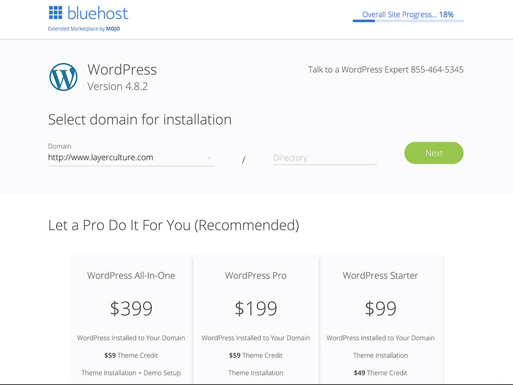513x385 pixels.
Task: Click the http://www.layerculture.com domain value
Action: [100, 157]
